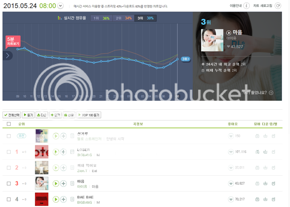This screenshot has height=207, width=290.
Task: Select the 08 hour marker on the chart
Action: 177,96
